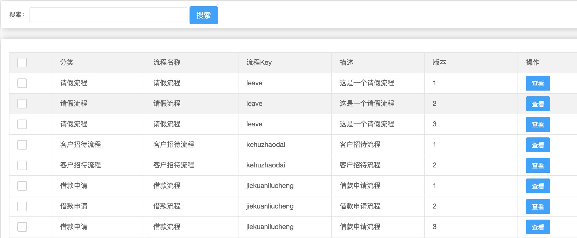Click leave key in version 2 row
The width and height of the screenshot is (577, 238).
coord(254,103)
